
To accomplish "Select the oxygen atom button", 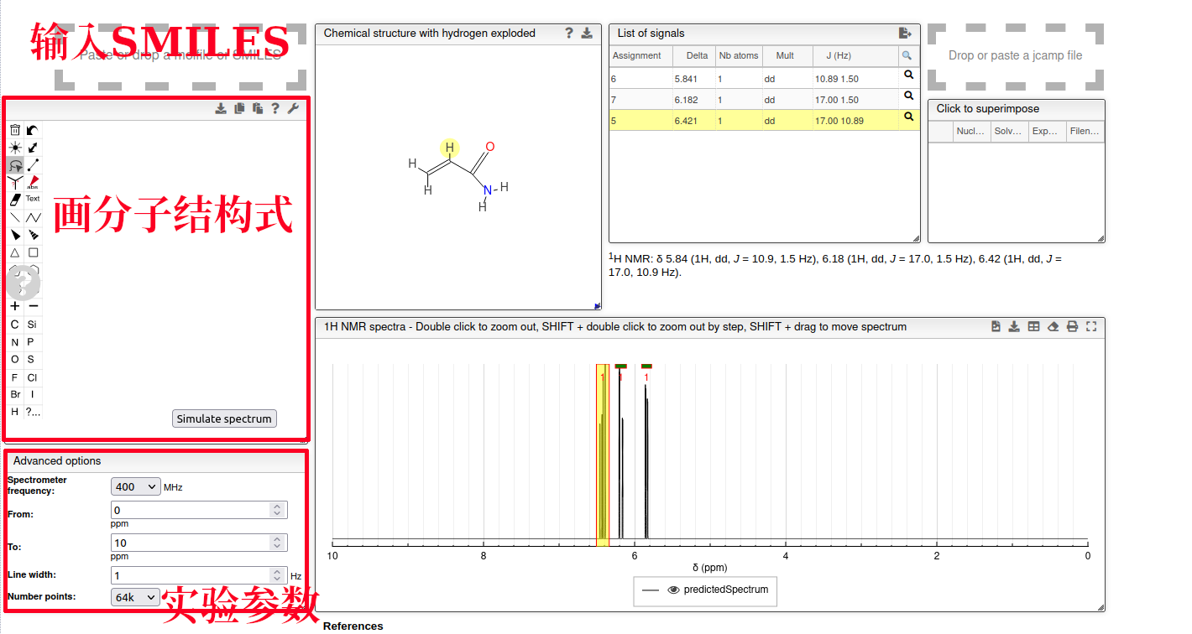I will pyautogui.click(x=15, y=360).
